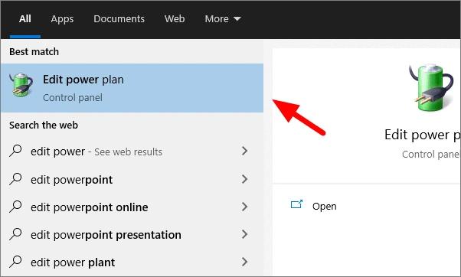Expand the More dropdown menu
461x277 pixels.
223,19
